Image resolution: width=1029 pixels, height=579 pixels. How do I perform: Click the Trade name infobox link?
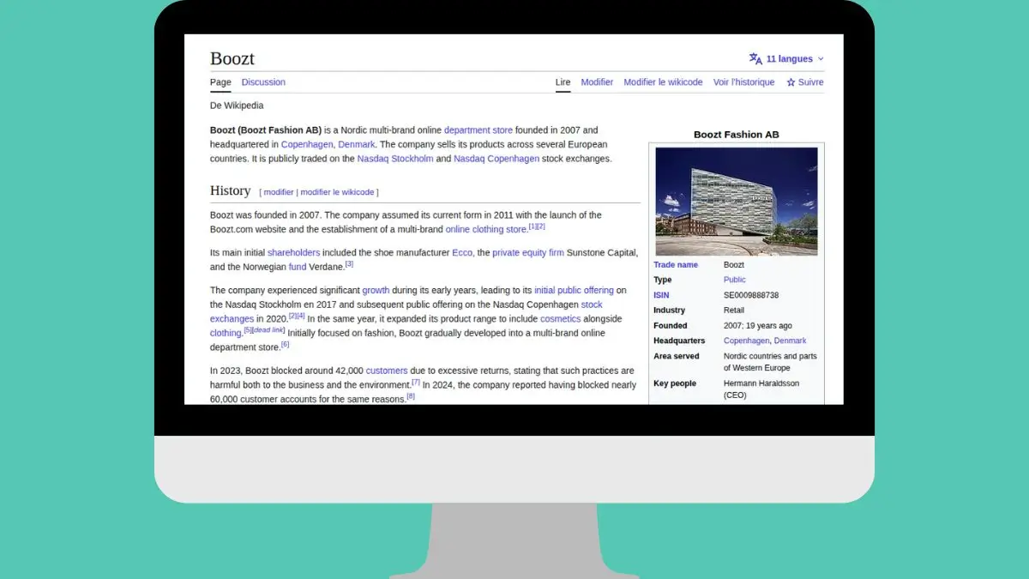click(676, 265)
